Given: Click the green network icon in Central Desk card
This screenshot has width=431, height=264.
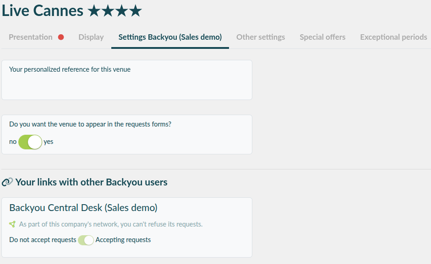Looking at the screenshot, I should coord(12,224).
